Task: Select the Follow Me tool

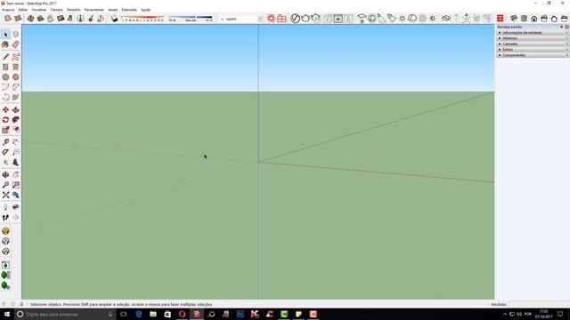Action: click(16, 120)
